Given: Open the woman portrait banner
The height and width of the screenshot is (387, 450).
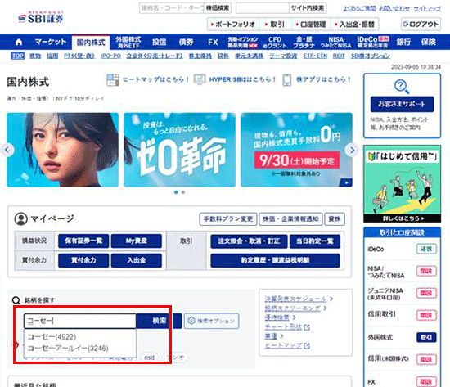Looking at the screenshot, I should click(62, 150).
